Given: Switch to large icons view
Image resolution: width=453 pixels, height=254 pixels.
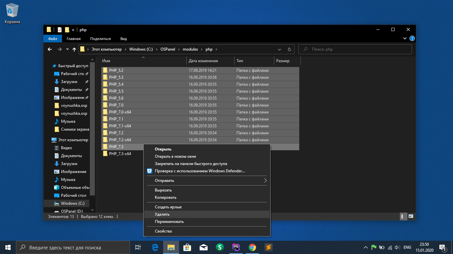Looking at the screenshot, I should [x=411, y=217].
